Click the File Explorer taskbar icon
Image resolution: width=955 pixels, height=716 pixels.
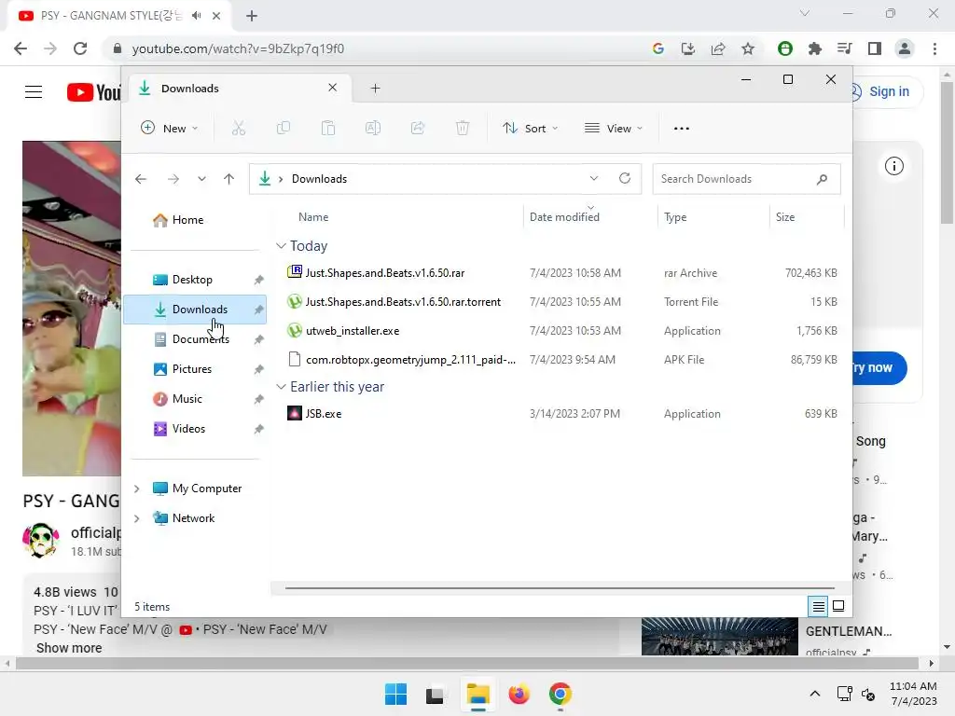tap(478, 694)
